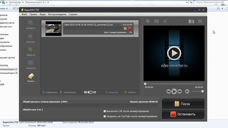Click the Купить (Buy) icon
This screenshot has width=228, height=128.
31,78
